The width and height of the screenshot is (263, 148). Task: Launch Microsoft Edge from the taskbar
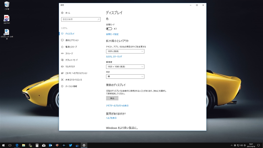coord(17,145)
